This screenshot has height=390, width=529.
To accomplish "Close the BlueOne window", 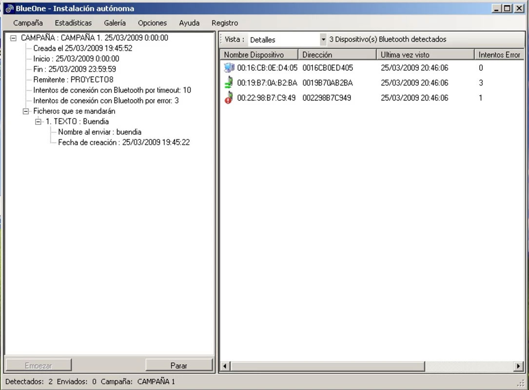I will click(519, 8).
